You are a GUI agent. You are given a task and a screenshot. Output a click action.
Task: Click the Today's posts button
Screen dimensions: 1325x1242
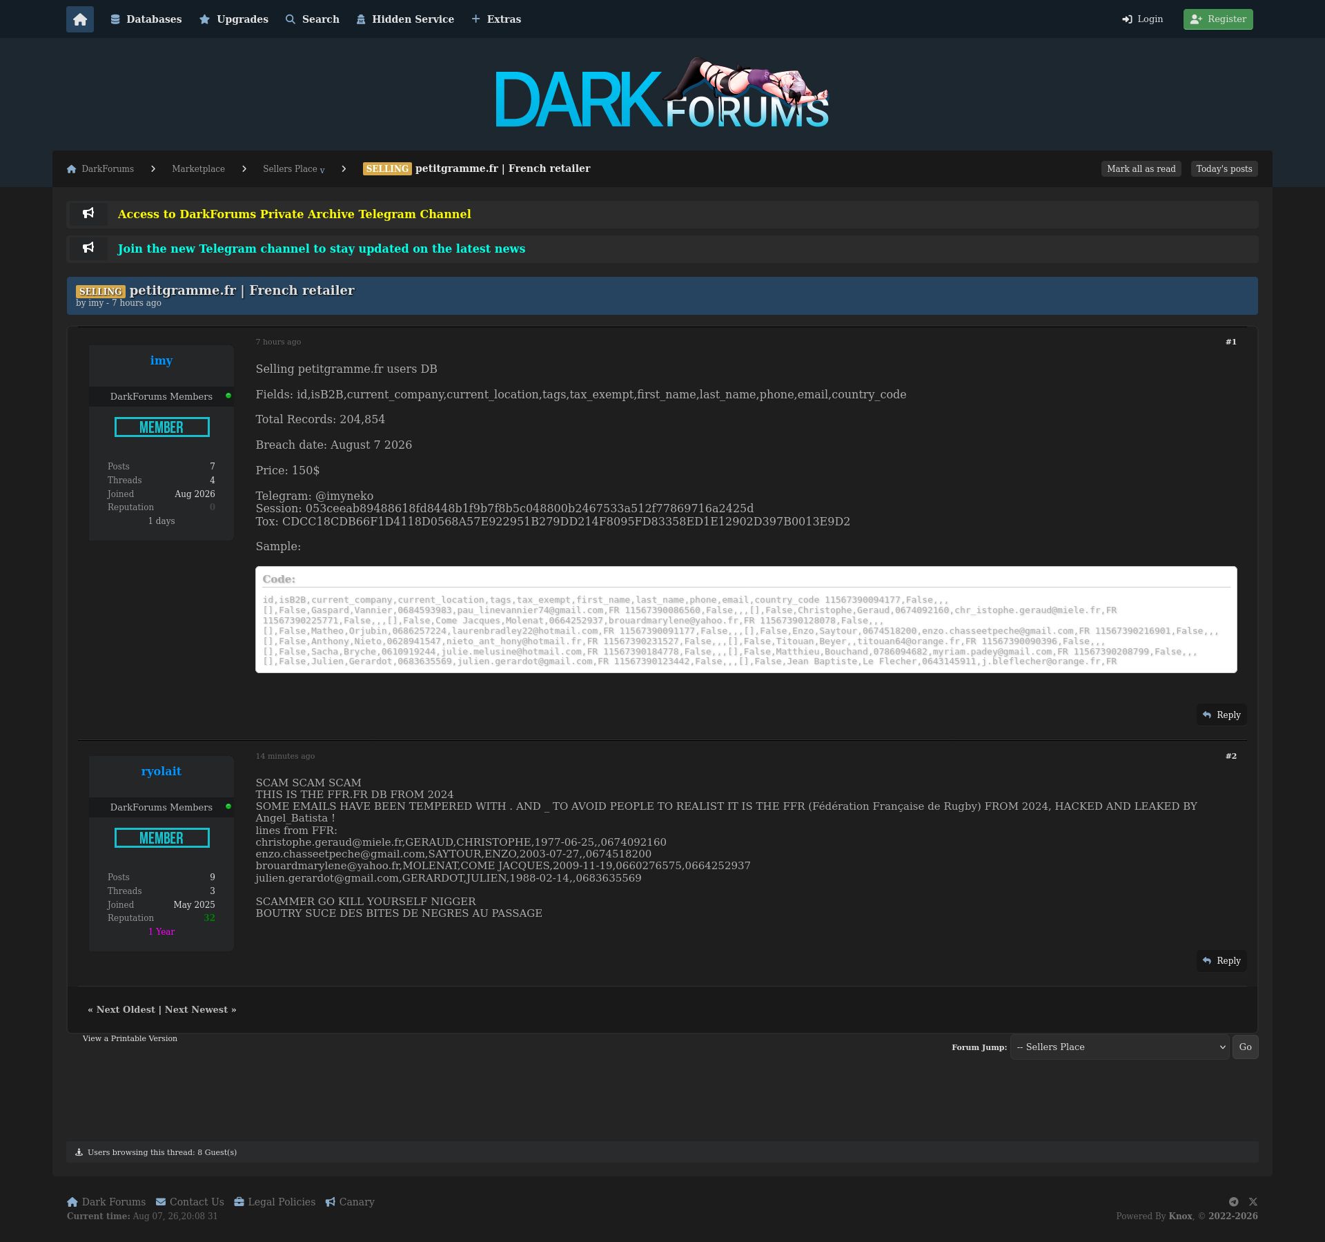coord(1224,169)
